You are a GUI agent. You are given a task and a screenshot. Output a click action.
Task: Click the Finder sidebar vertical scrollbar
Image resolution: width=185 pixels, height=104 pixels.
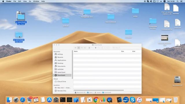click(x=72, y=65)
